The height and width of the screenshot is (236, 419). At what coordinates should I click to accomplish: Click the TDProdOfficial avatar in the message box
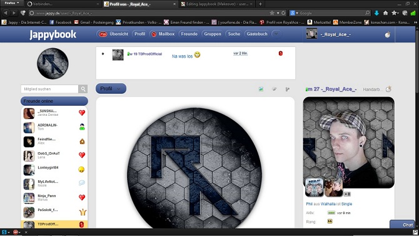[x=118, y=55]
